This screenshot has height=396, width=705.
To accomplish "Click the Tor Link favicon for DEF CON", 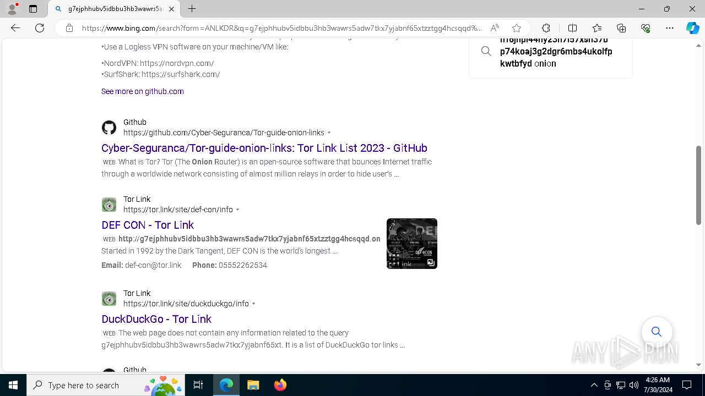I will tap(109, 205).
